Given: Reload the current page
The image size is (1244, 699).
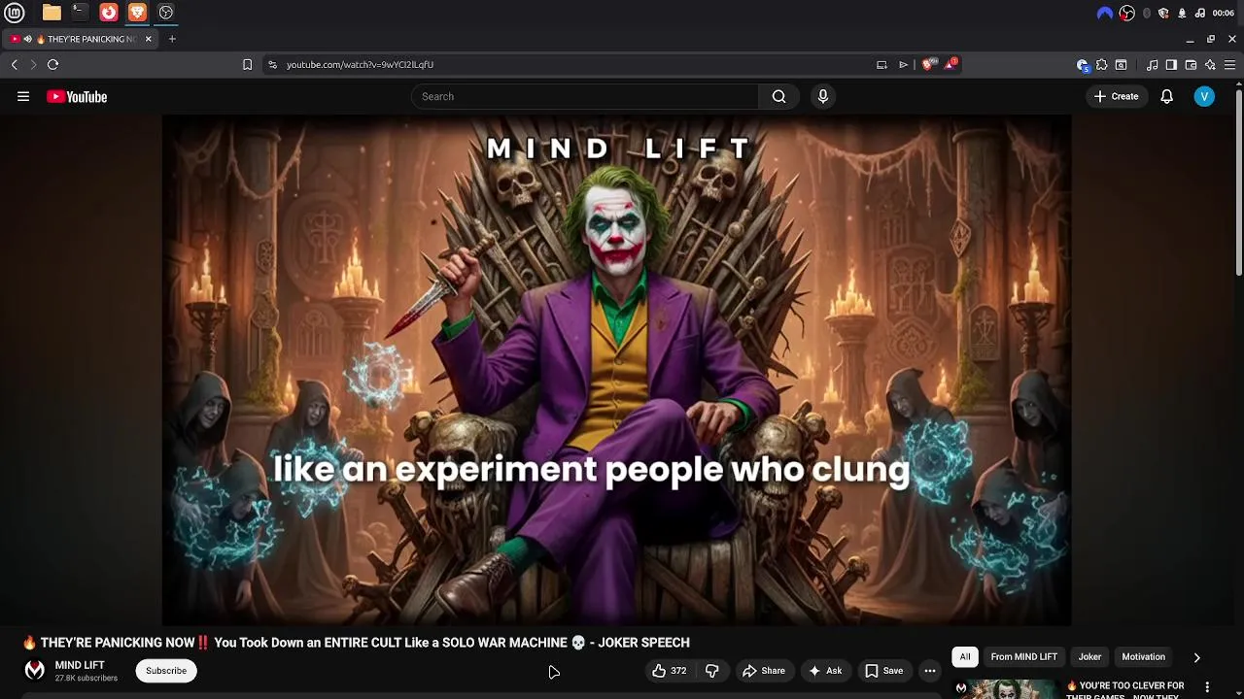Looking at the screenshot, I should 53,64.
